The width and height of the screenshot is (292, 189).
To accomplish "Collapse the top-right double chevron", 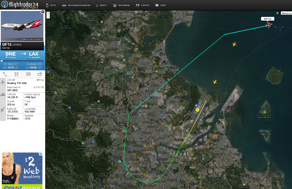I will point(277,13).
